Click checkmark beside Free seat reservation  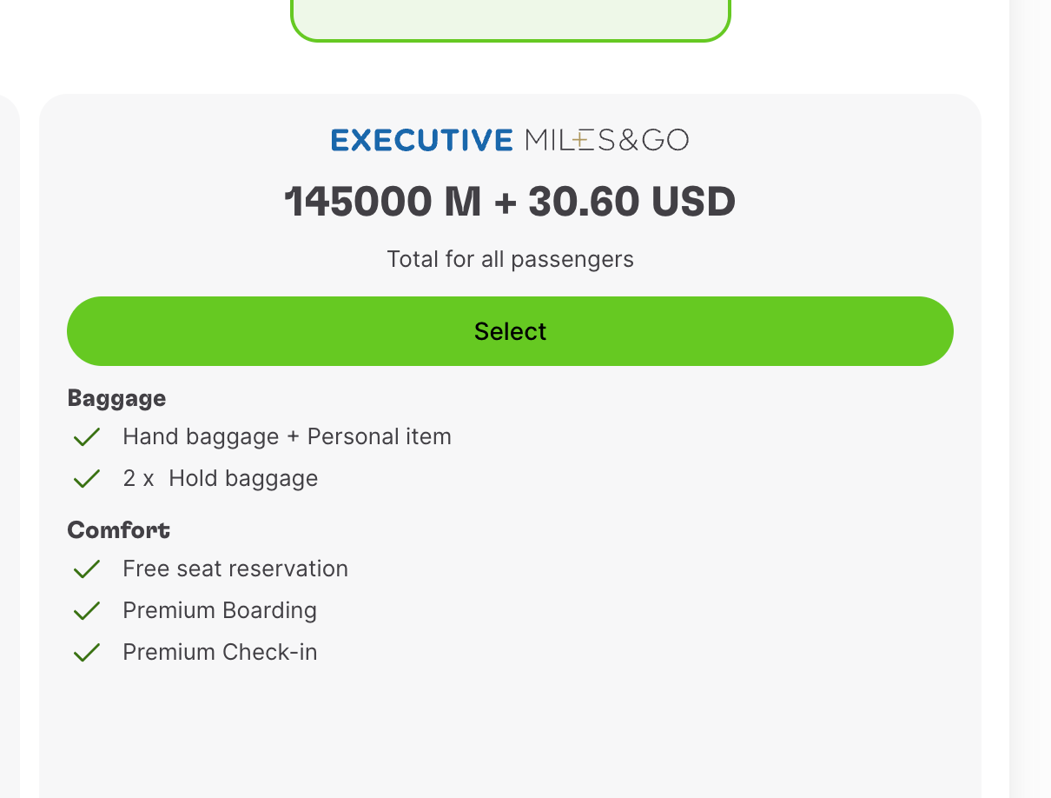click(x=87, y=569)
